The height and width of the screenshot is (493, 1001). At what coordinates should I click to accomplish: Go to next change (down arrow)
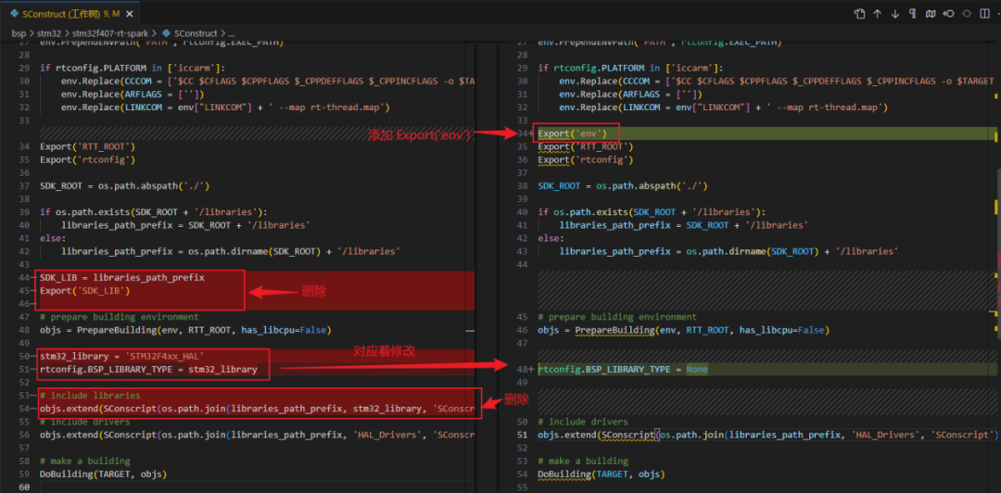point(895,13)
